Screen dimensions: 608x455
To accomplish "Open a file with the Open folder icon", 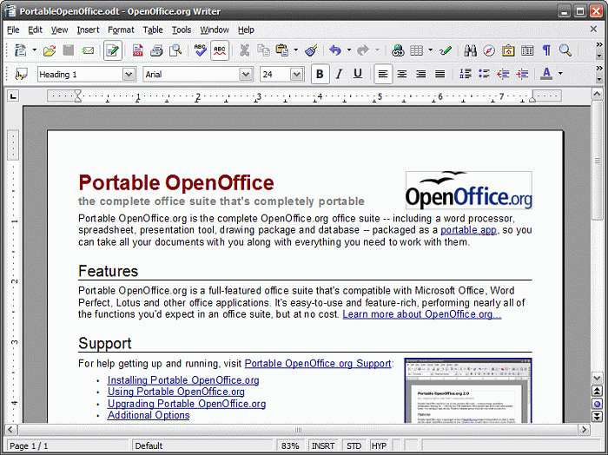I will (x=50, y=50).
